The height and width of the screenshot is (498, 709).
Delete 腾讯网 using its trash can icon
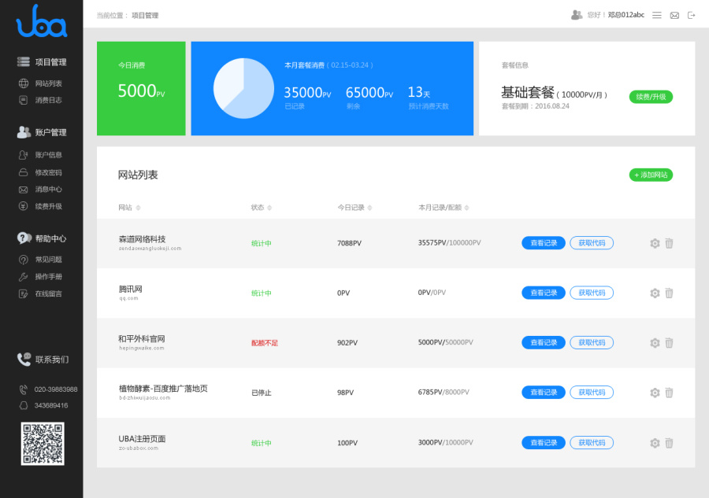(668, 293)
